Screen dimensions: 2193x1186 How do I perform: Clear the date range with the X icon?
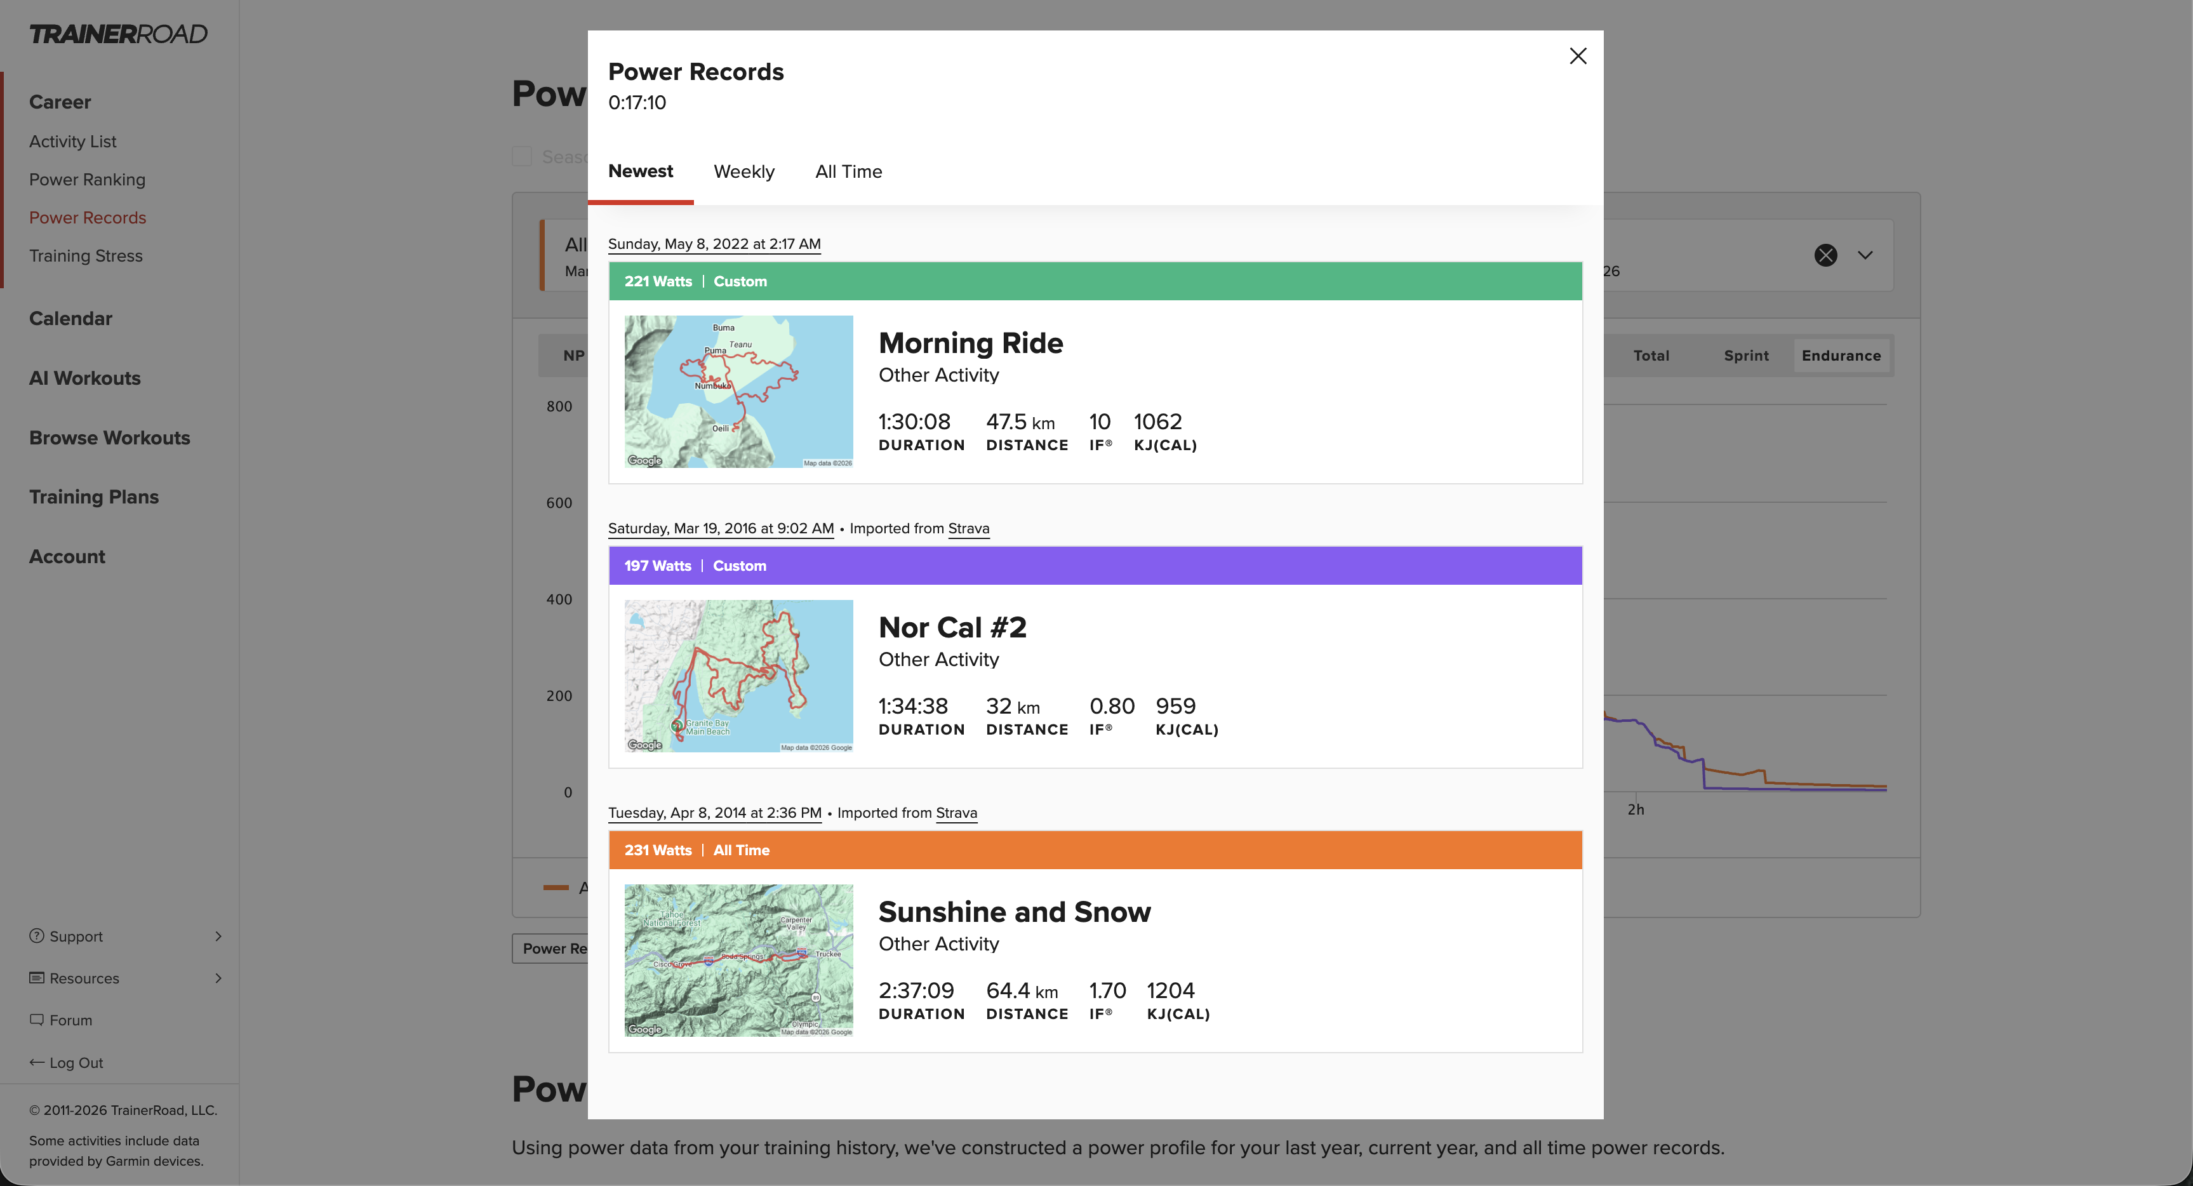tap(1825, 255)
